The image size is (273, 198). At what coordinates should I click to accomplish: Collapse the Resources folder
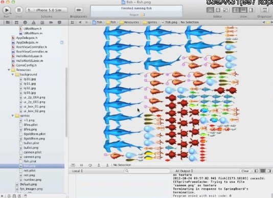tap(9, 70)
